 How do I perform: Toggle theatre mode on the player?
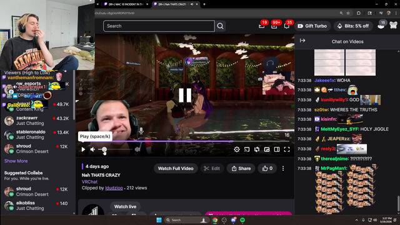(277, 149)
